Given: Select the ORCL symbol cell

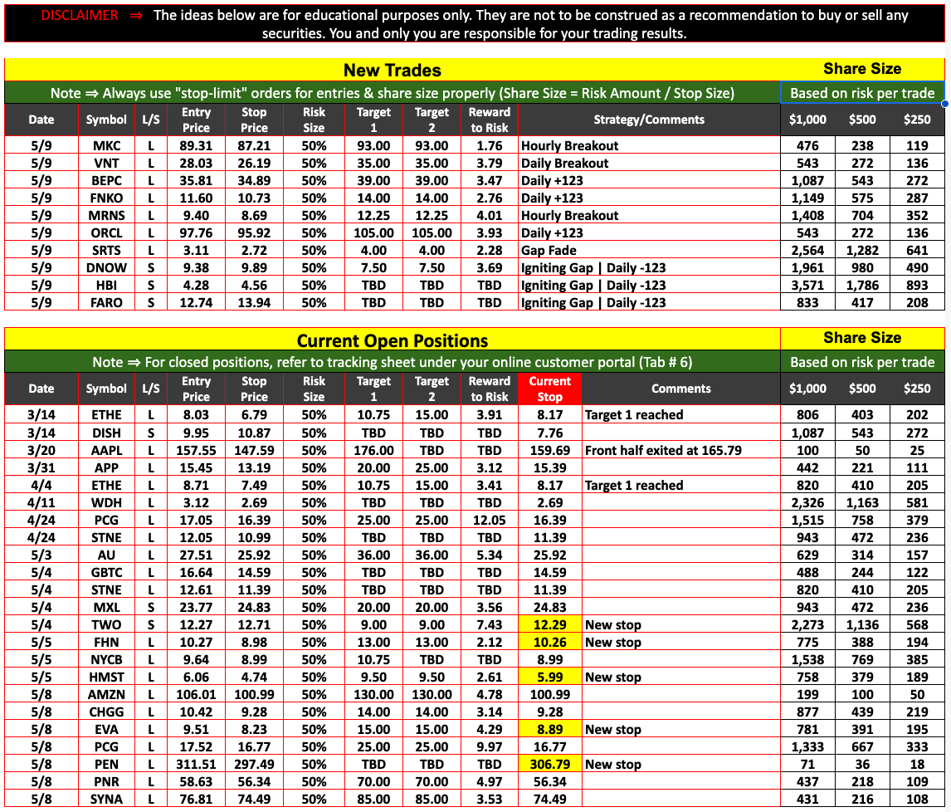Looking at the screenshot, I should pos(106,232).
